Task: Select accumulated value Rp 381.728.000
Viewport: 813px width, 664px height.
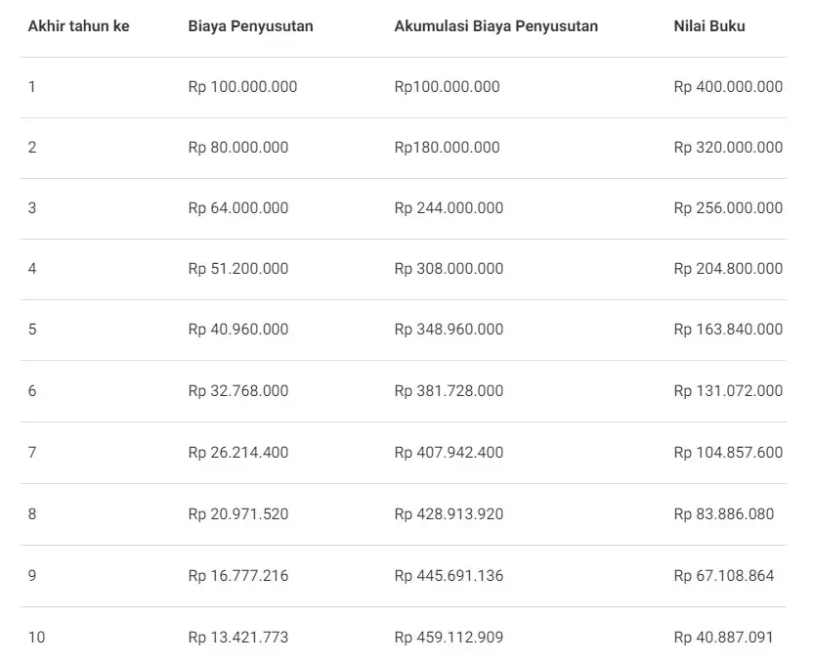Action: tap(449, 391)
